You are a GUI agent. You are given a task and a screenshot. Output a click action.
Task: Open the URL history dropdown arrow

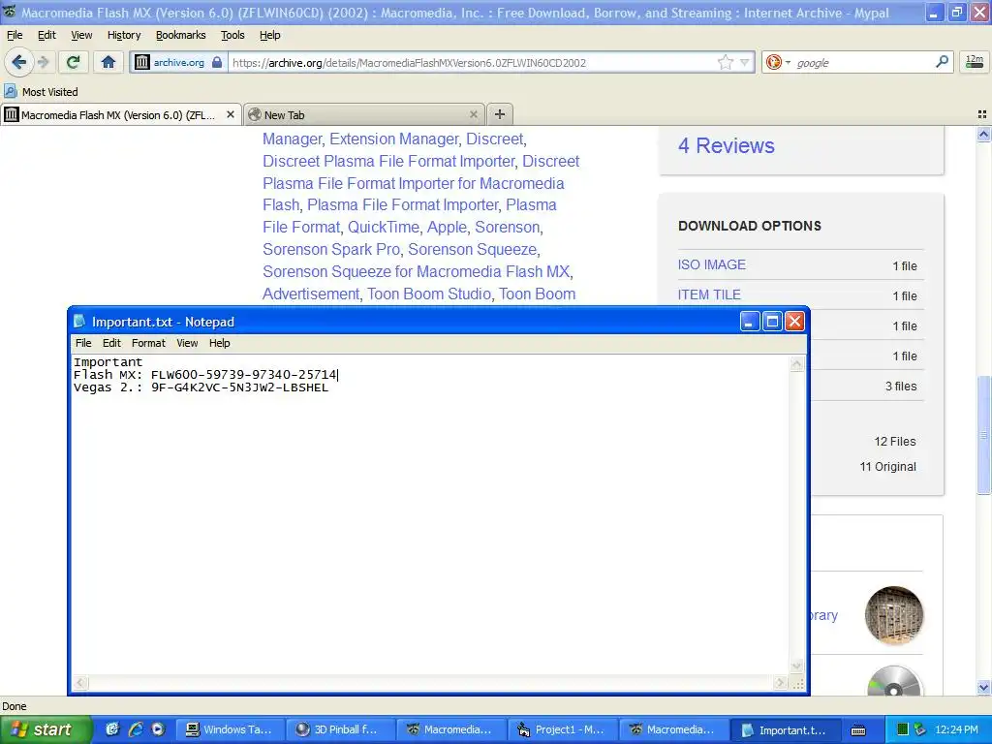point(745,62)
